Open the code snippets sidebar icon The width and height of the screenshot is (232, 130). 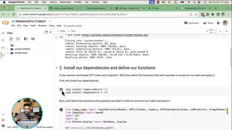click(3, 114)
